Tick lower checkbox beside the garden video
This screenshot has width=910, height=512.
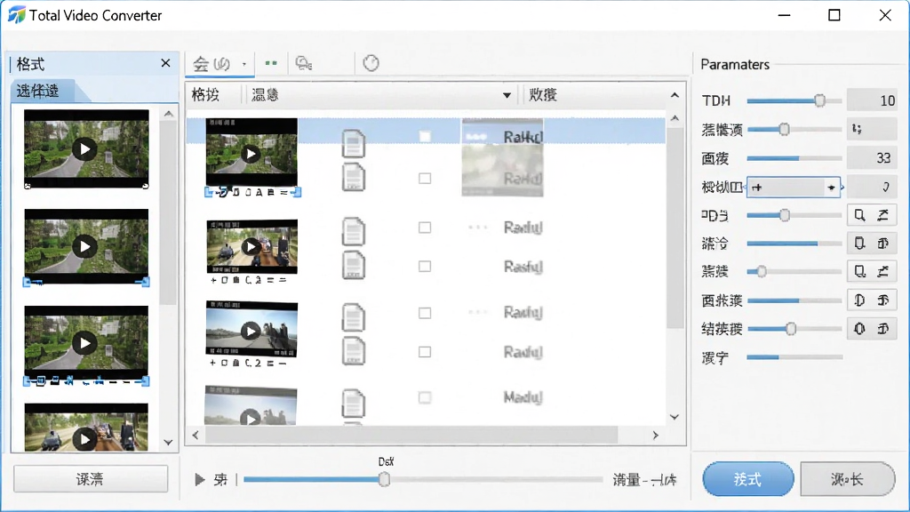425,178
